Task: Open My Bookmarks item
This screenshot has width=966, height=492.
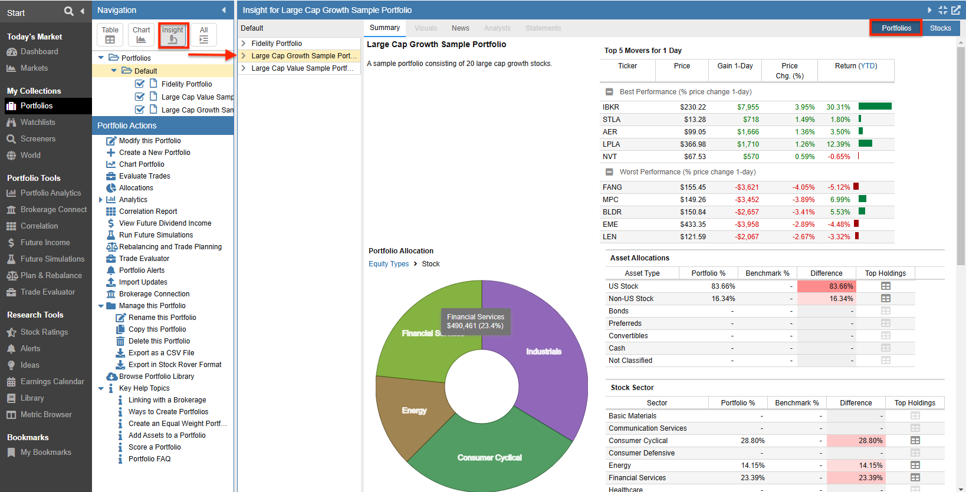Action: pyautogui.click(x=45, y=453)
